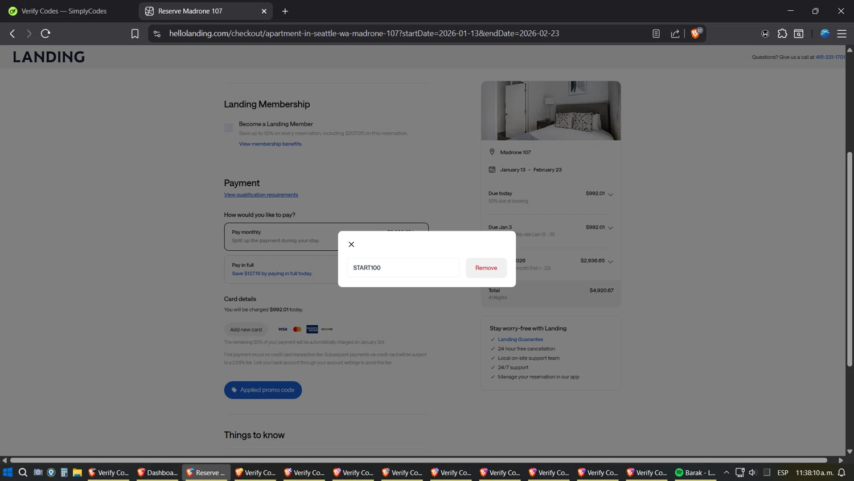Close the promo code dialog with X
The image size is (854, 481).
click(351, 244)
